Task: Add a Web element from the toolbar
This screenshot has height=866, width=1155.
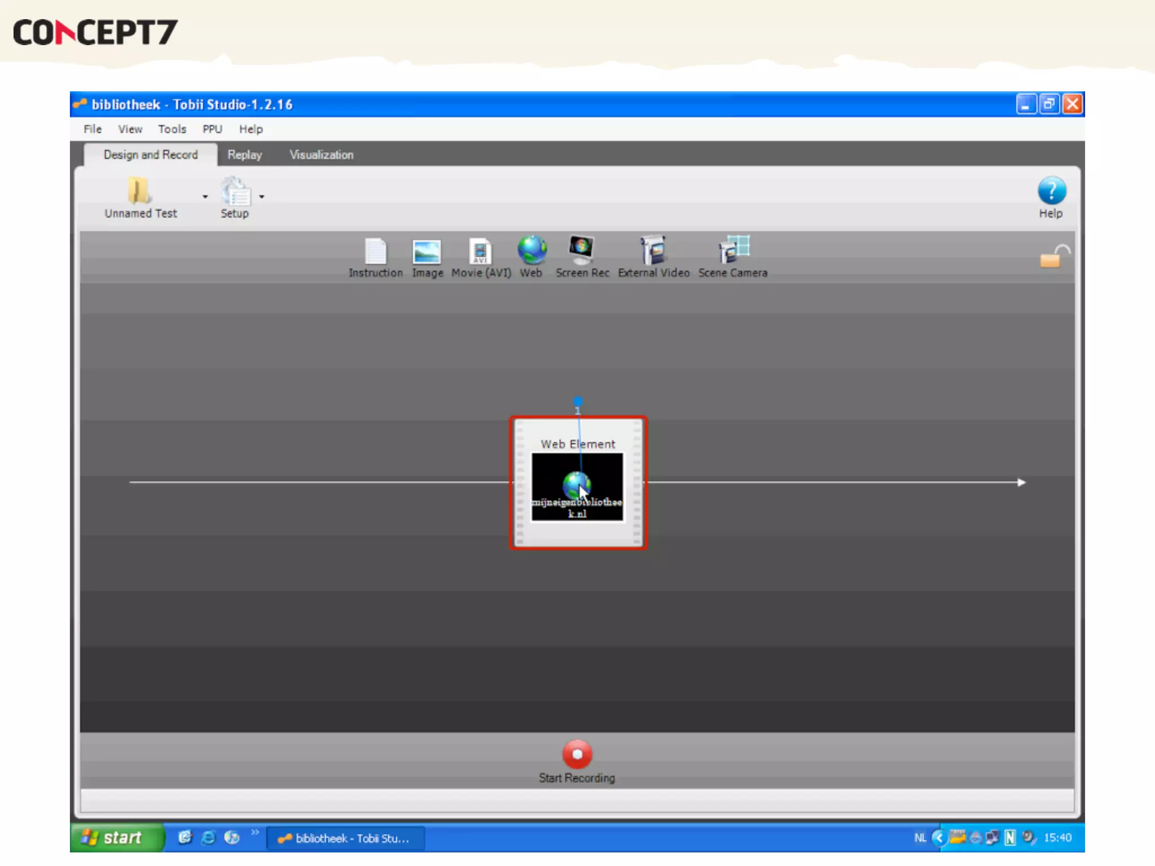Action: click(531, 251)
